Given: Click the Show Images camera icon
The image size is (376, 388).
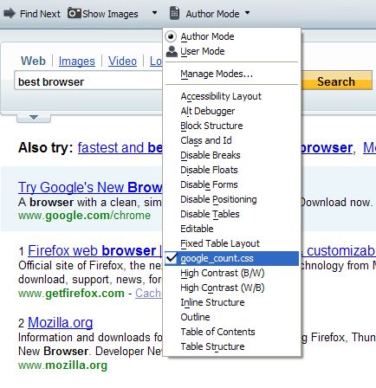Looking at the screenshot, I should point(74,13).
